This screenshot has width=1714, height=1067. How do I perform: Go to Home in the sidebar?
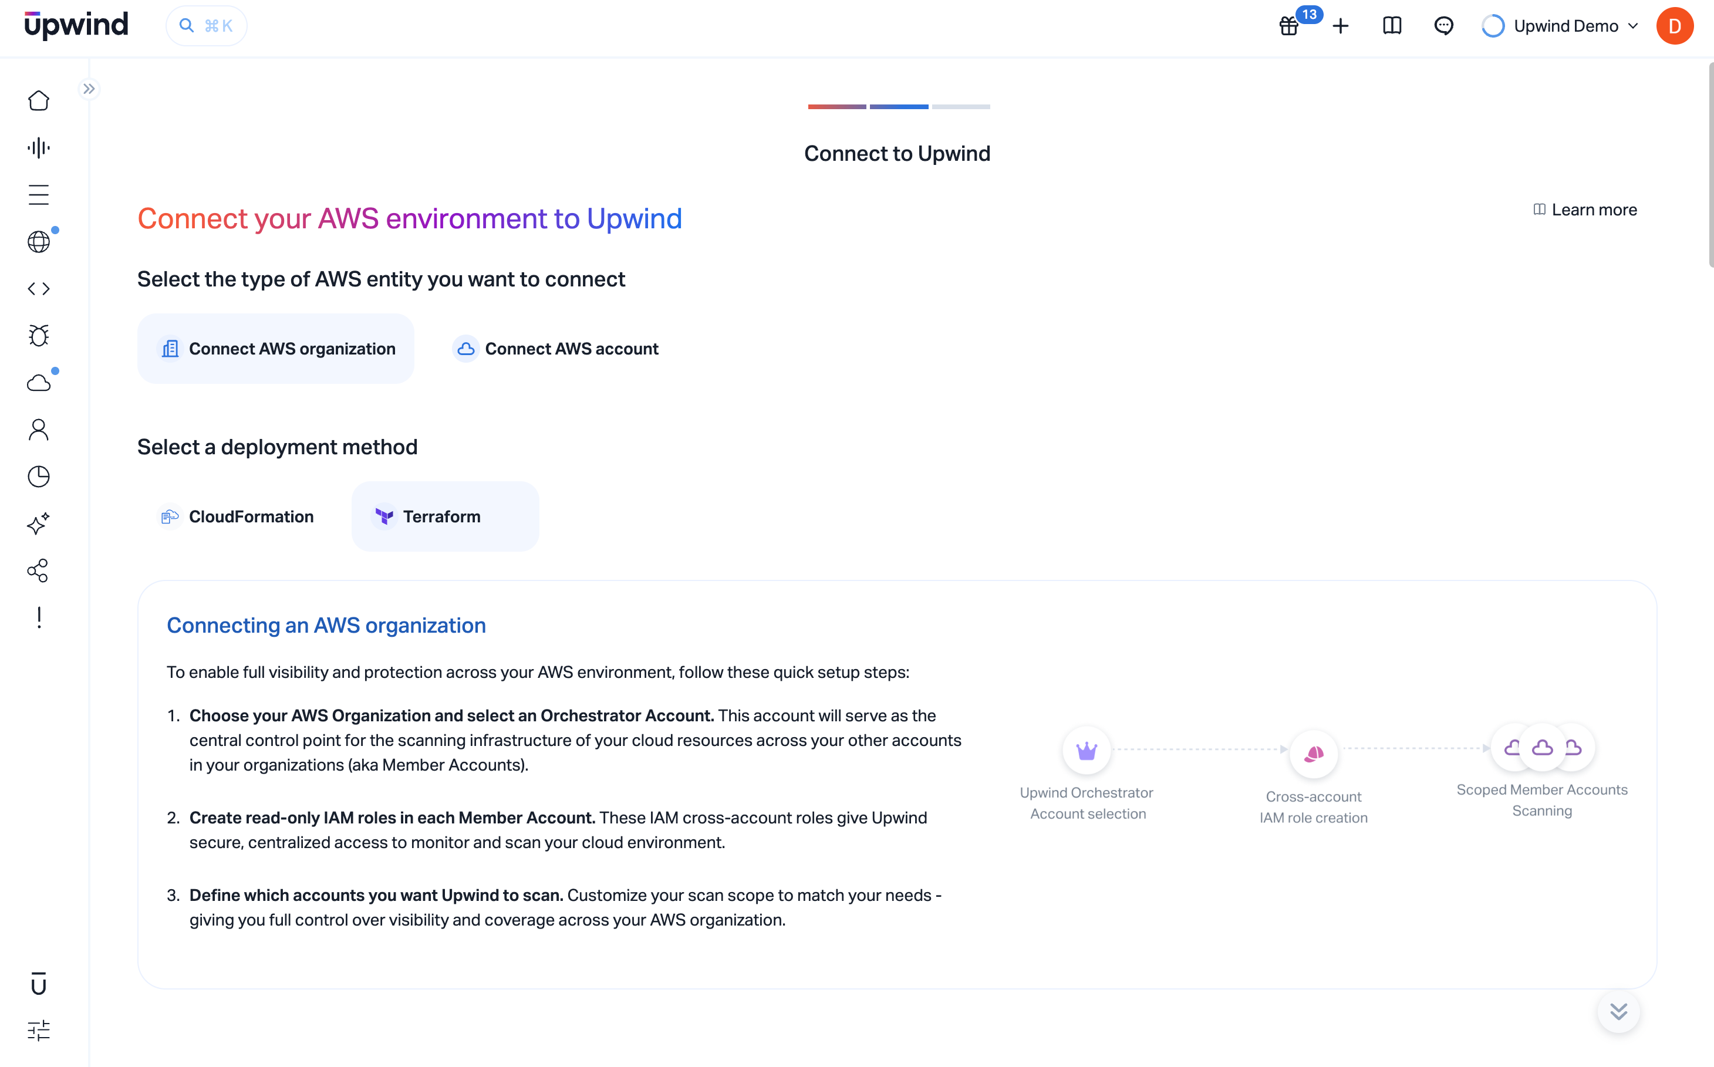click(39, 100)
